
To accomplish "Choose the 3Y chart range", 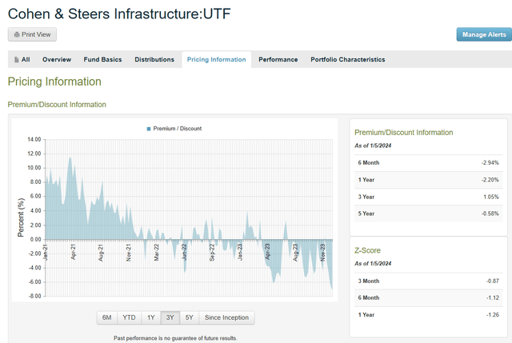I will (x=170, y=317).
